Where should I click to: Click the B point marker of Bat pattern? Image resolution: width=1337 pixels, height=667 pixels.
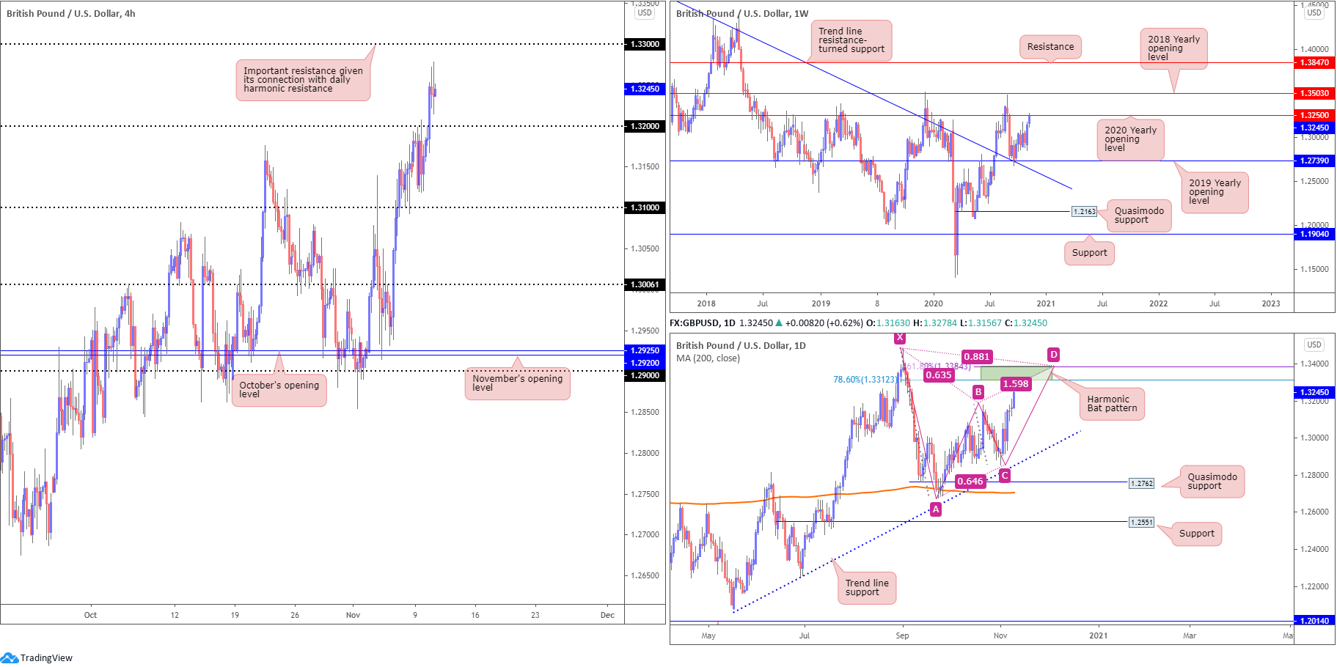[978, 392]
